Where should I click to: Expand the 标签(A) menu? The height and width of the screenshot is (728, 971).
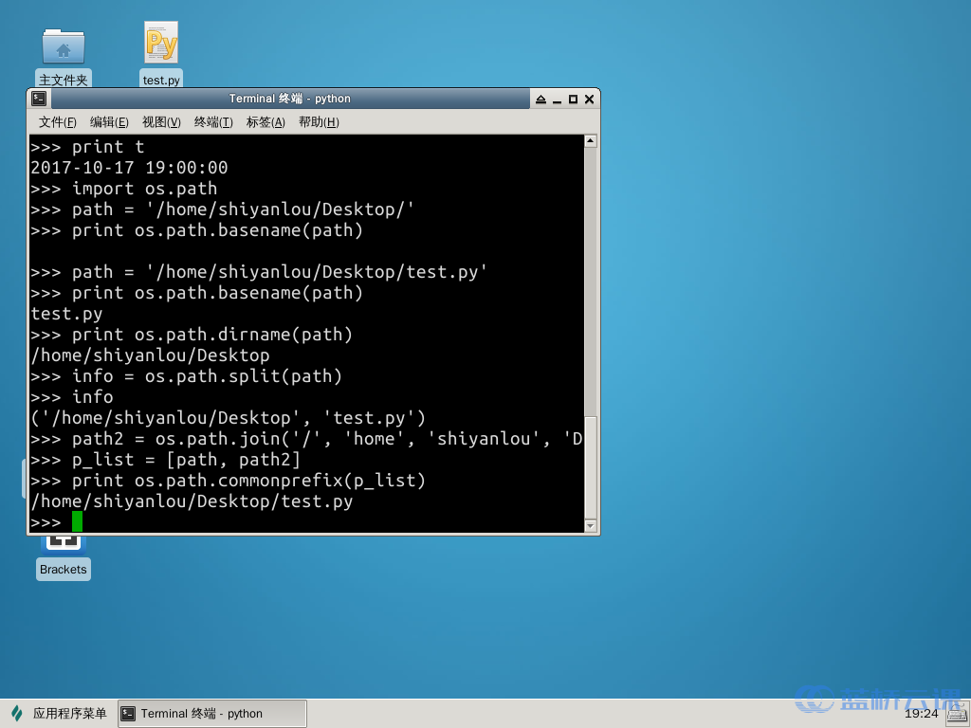point(266,122)
